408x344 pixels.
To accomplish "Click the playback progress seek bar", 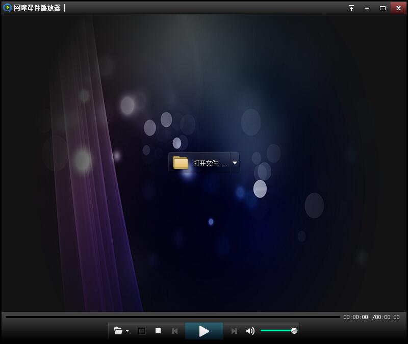I will pos(172,317).
